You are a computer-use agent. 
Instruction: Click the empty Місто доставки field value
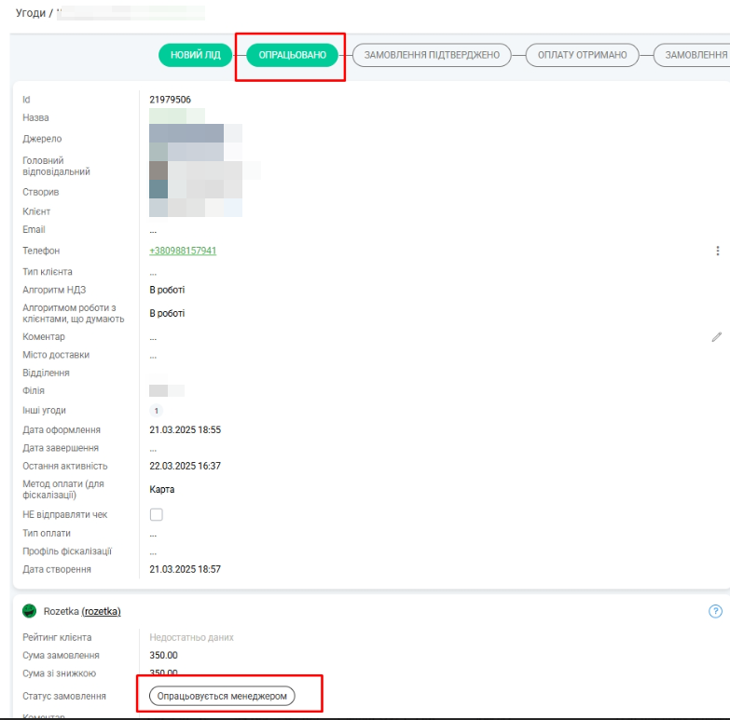[x=154, y=355]
